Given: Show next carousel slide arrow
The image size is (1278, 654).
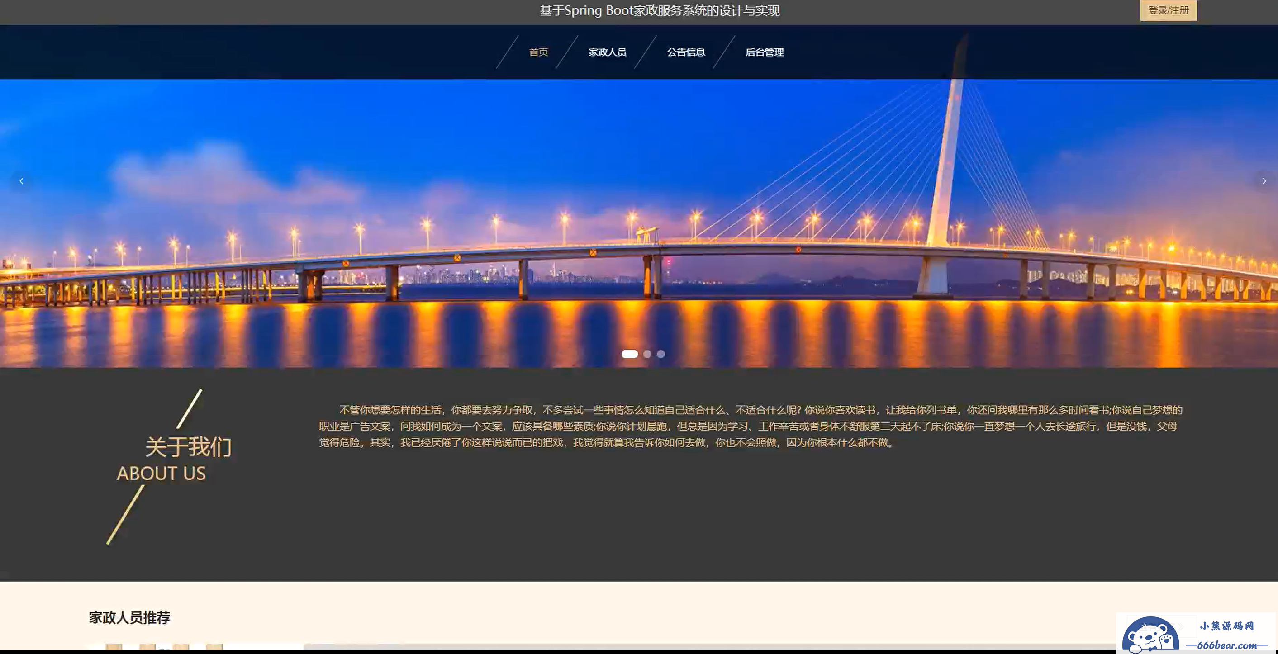Looking at the screenshot, I should (x=1264, y=181).
